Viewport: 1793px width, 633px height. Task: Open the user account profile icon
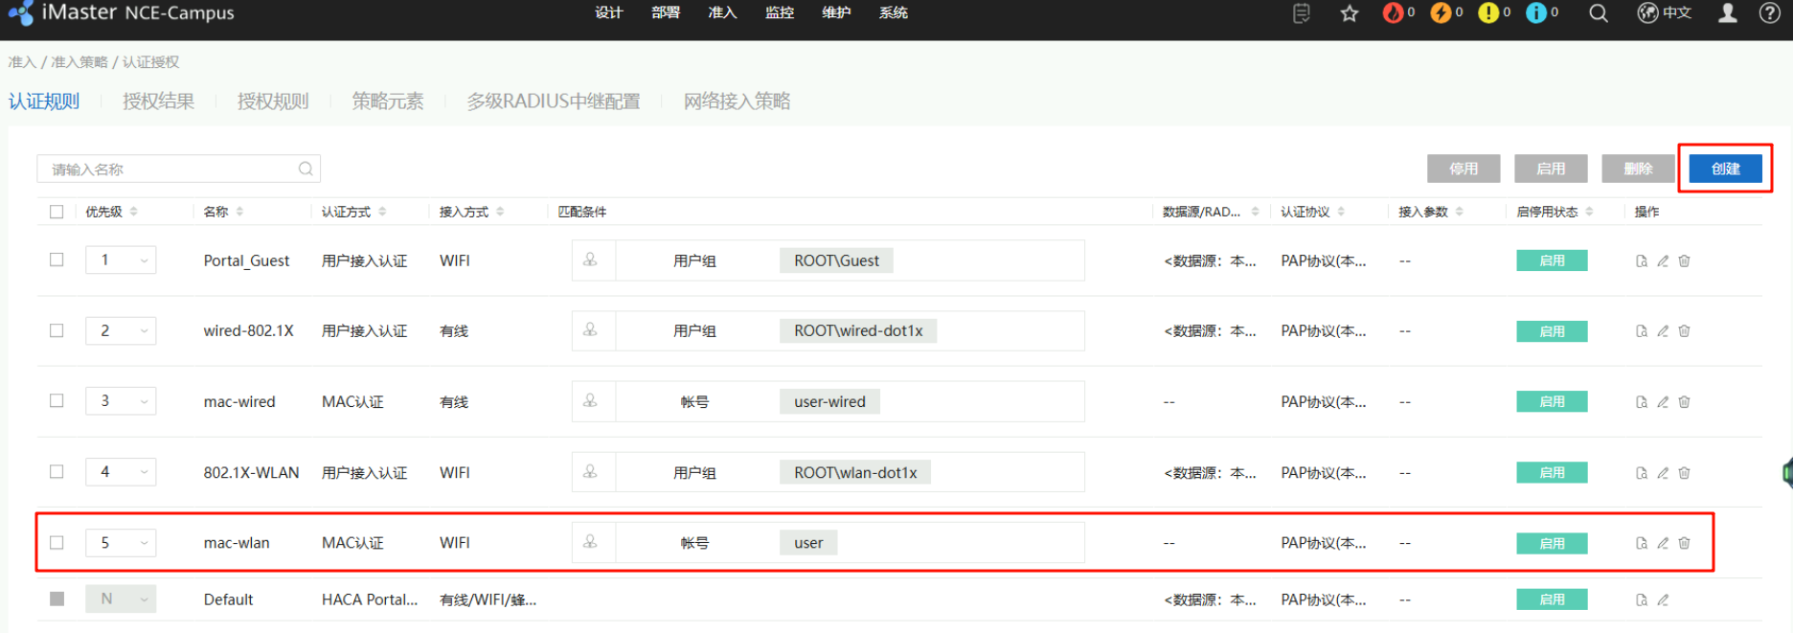pos(1727,13)
